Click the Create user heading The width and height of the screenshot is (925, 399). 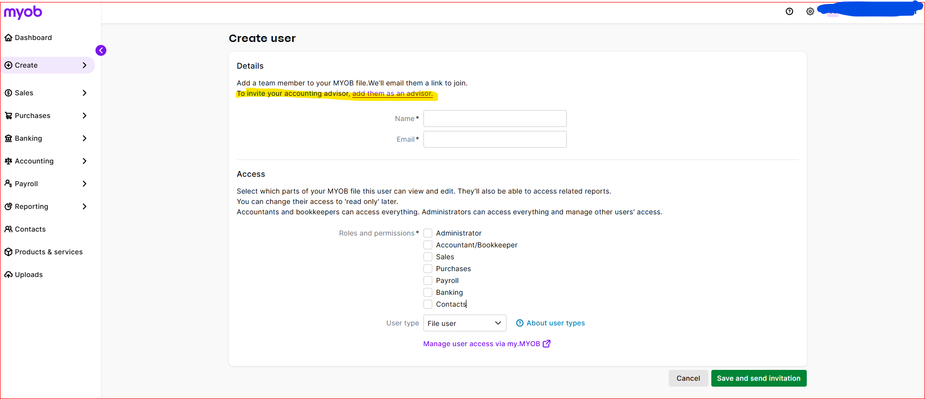(x=262, y=39)
